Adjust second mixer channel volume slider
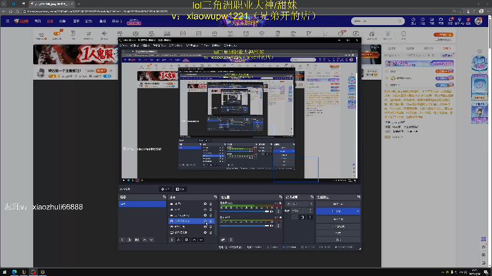Viewport: 492px width, 276px height. [x=244, y=226]
